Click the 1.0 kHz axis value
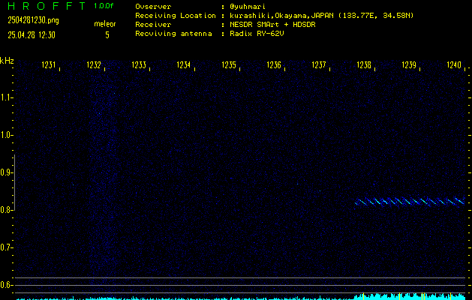The width and height of the screenshot is (472, 300). [6, 136]
